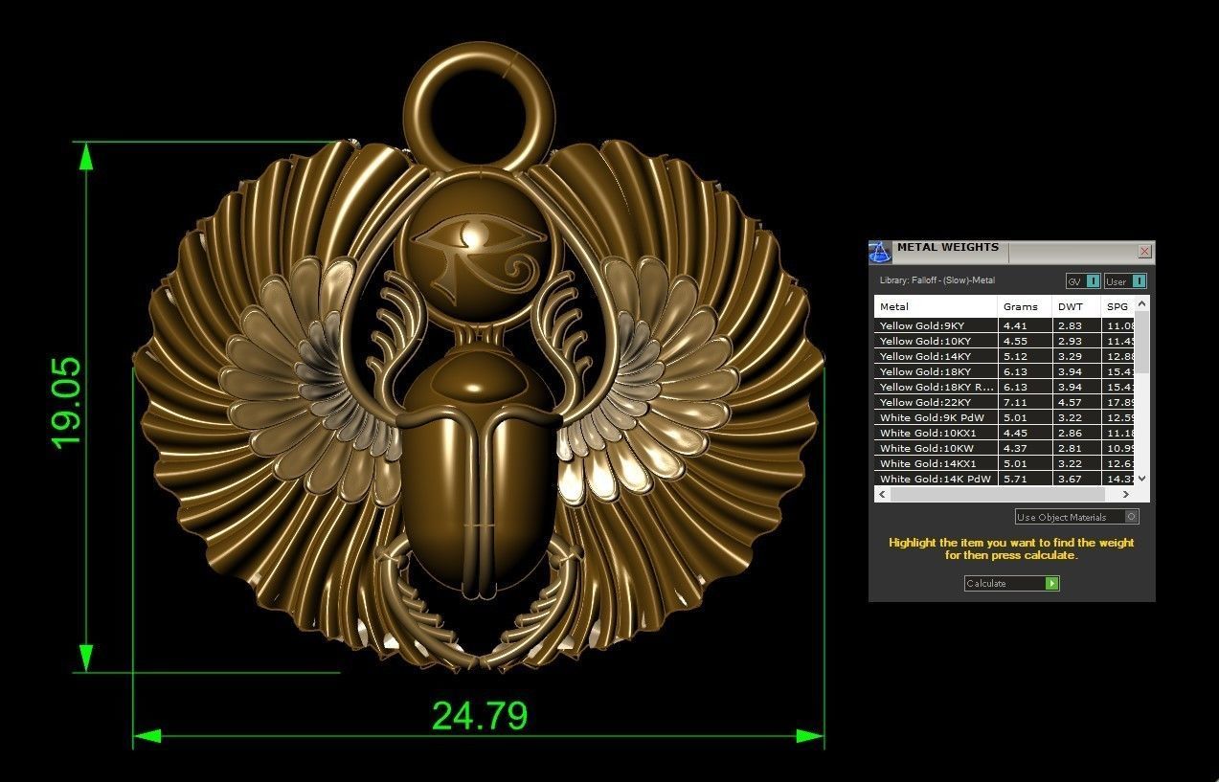
Task: Select the Yellow Gold:18KY R... row
Action: (x=1005, y=387)
